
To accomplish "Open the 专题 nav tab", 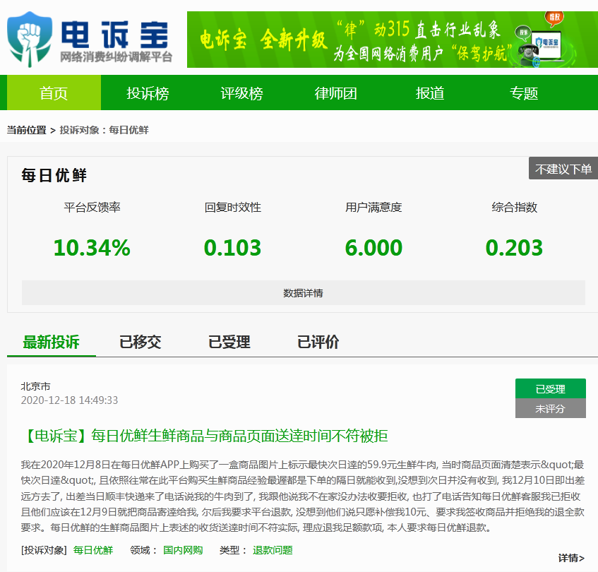I will (x=524, y=93).
